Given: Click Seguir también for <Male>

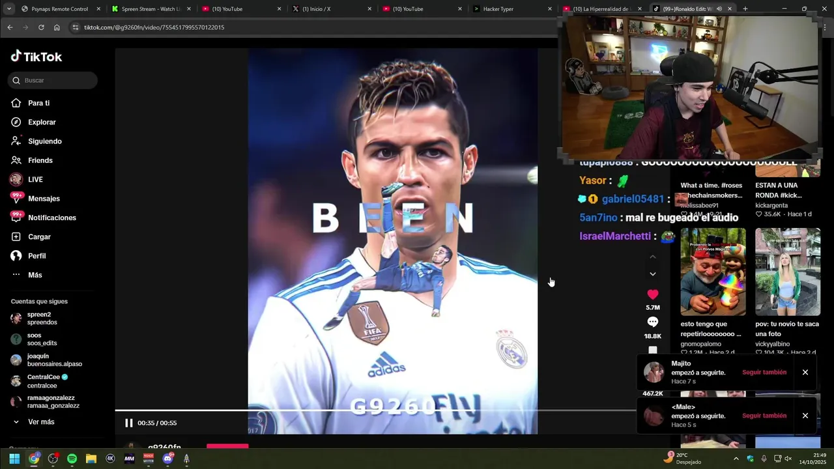Looking at the screenshot, I should click(x=764, y=416).
